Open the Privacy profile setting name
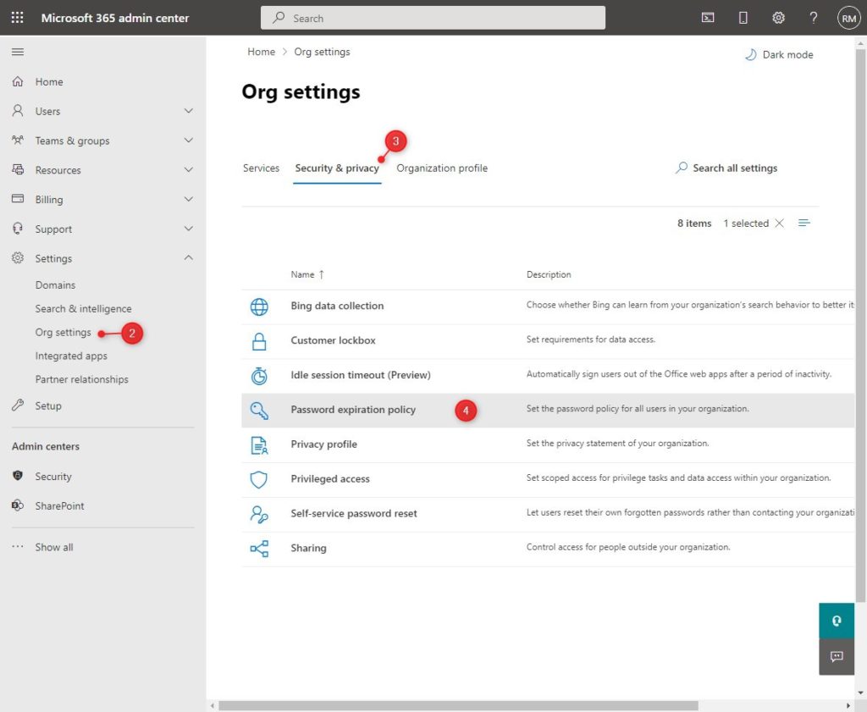The width and height of the screenshot is (867, 712). click(324, 444)
